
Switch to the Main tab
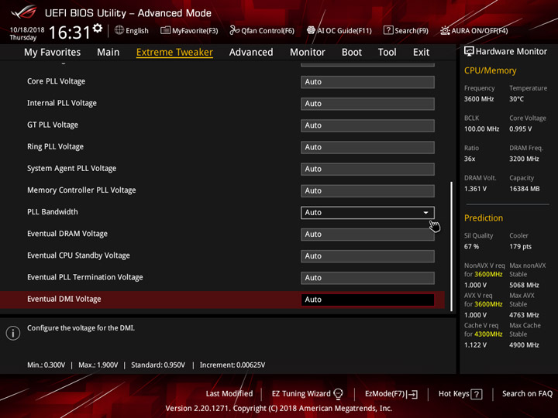[x=108, y=53]
